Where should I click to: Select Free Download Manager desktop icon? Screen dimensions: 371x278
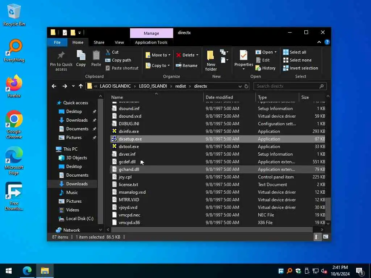pos(14,196)
